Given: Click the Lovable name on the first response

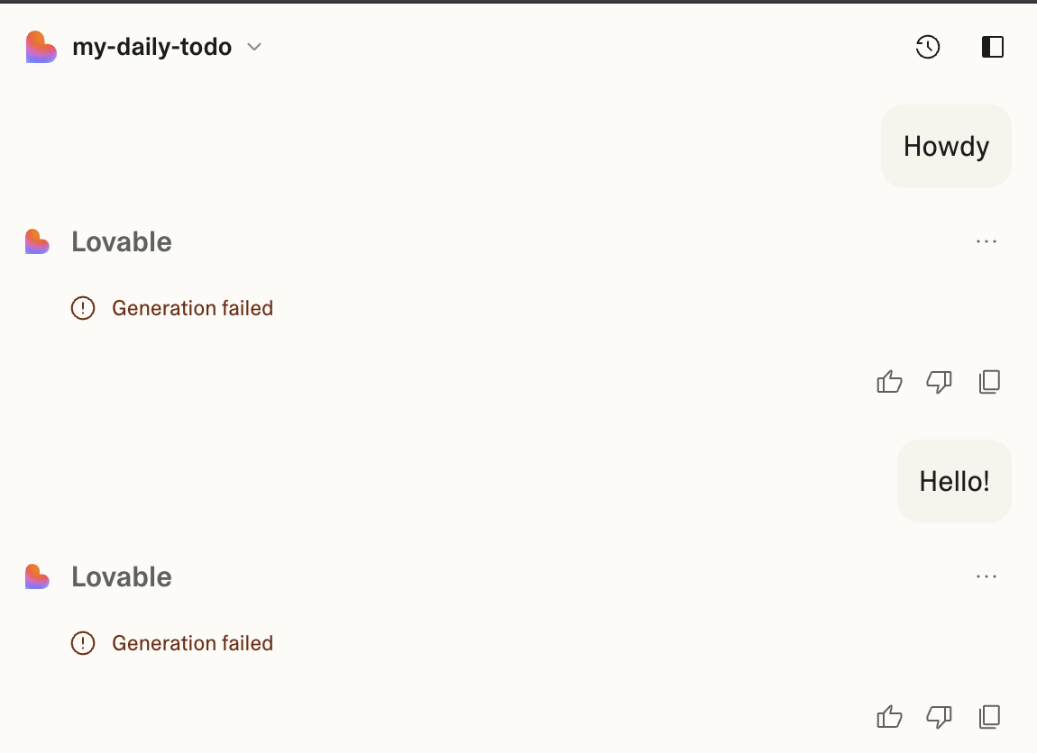Looking at the screenshot, I should pos(122,241).
